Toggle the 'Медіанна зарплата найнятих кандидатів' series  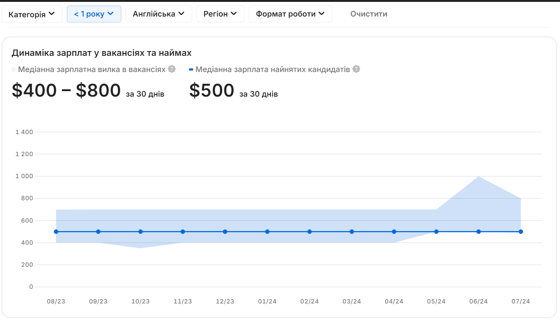(x=273, y=69)
